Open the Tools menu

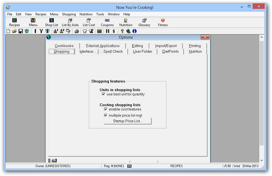click(x=100, y=14)
